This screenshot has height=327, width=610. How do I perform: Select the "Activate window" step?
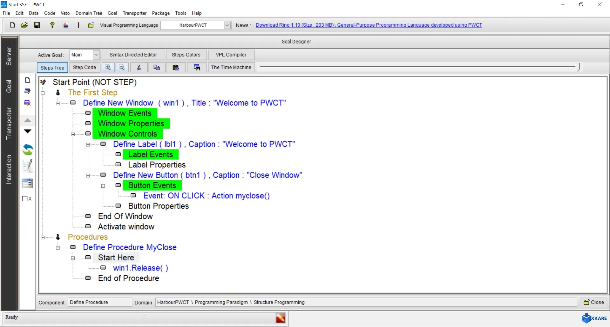[x=126, y=227]
